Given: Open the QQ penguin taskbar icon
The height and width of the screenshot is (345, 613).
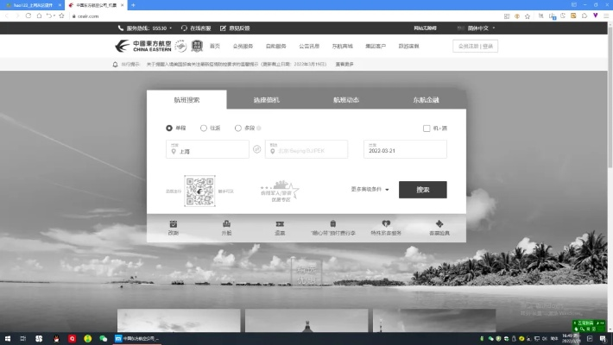Looking at the screenshot, I should point(56,339).
